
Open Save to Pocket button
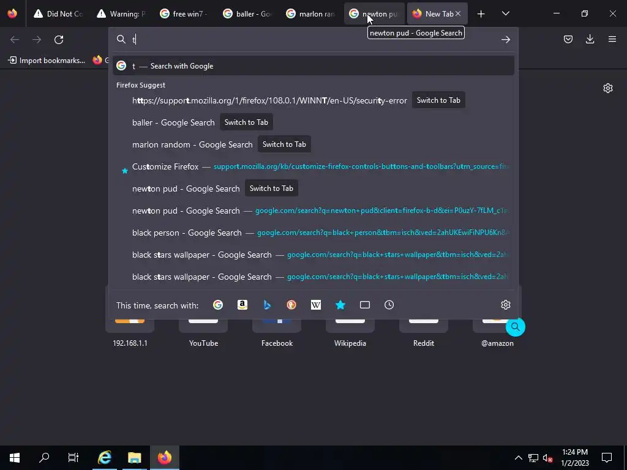point(568,39)
